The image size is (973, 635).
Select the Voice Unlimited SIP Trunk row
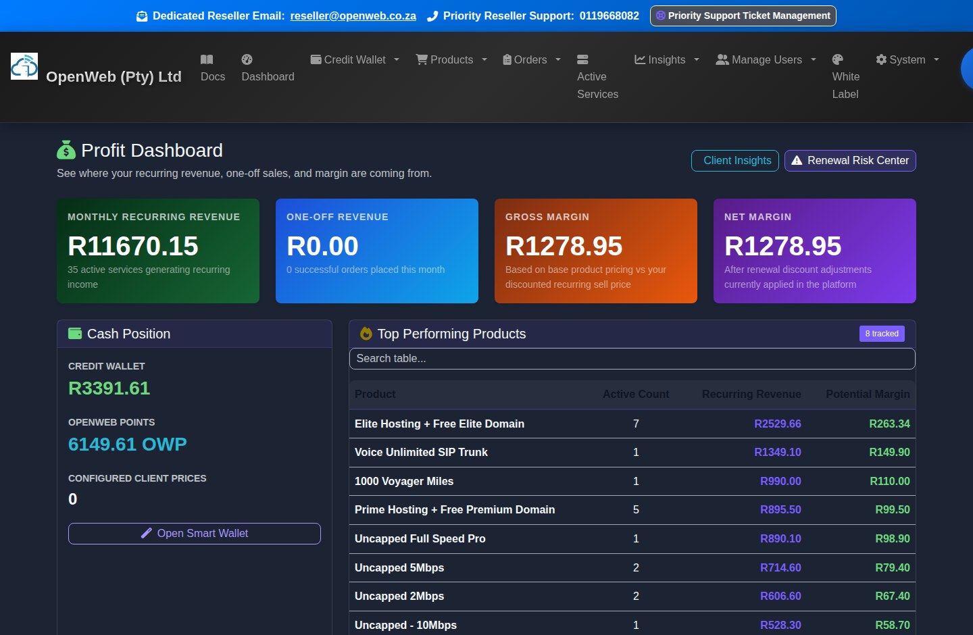click(x=632, y=453)
